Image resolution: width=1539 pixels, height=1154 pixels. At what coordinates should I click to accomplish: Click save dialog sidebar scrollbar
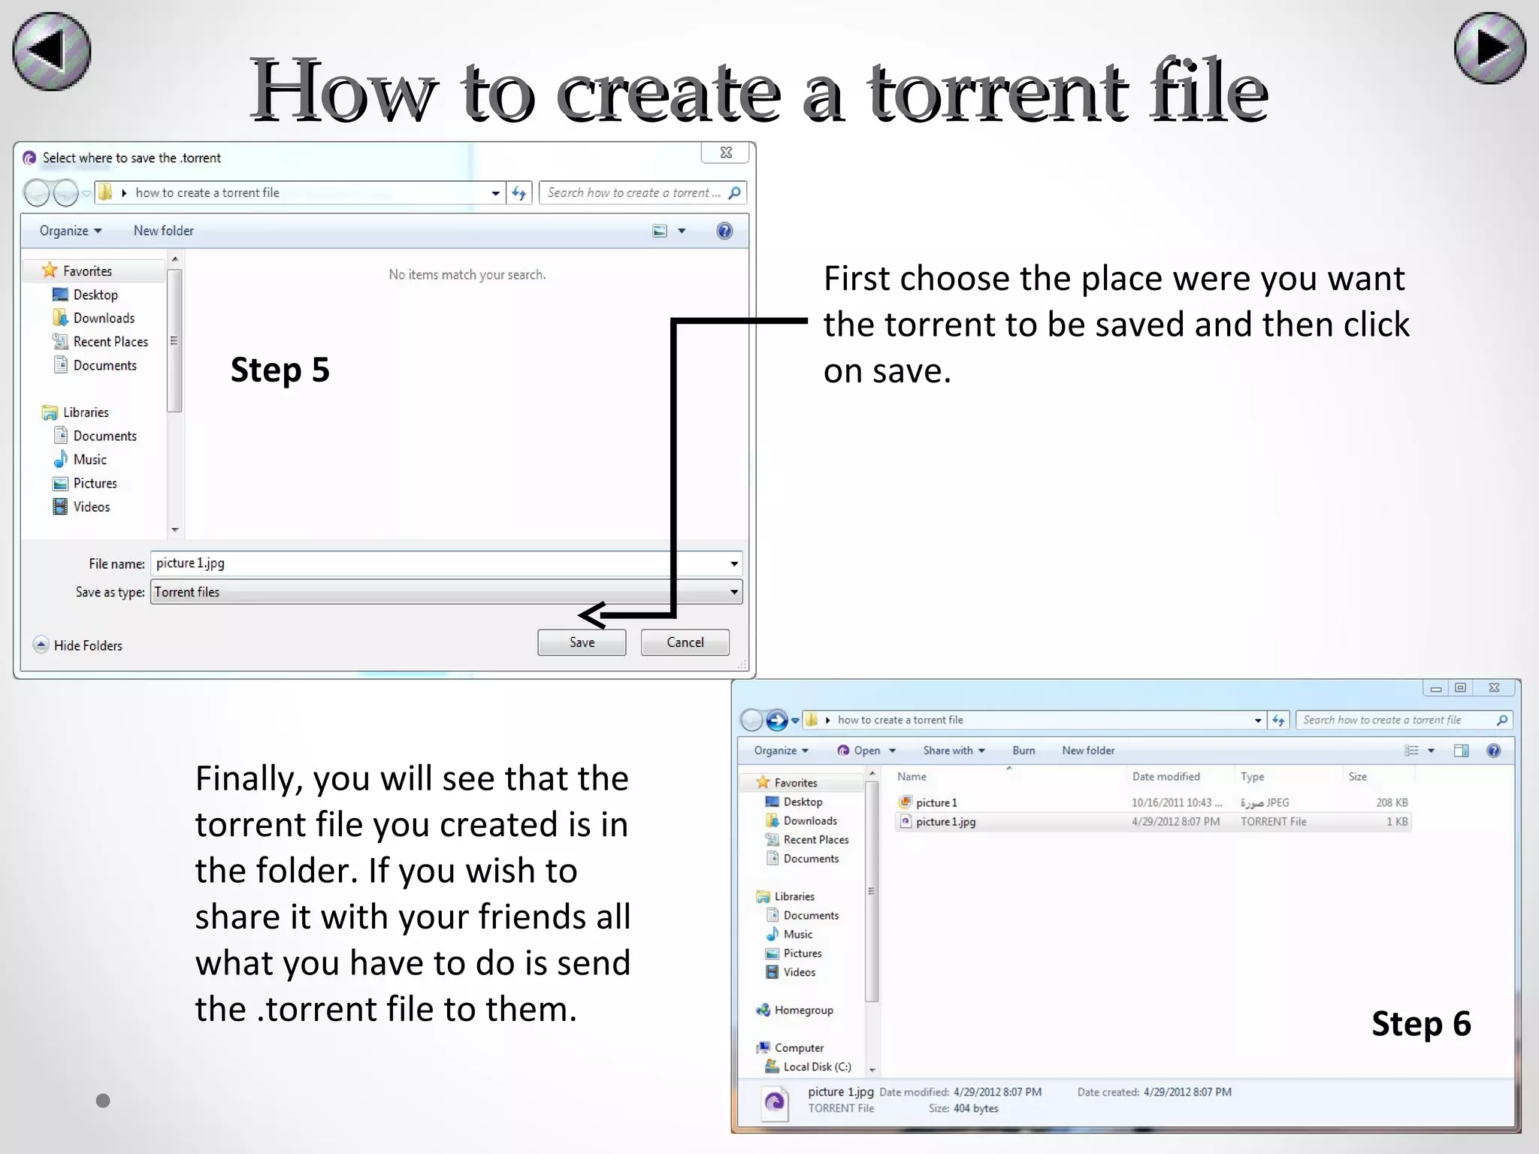[174, 341]
